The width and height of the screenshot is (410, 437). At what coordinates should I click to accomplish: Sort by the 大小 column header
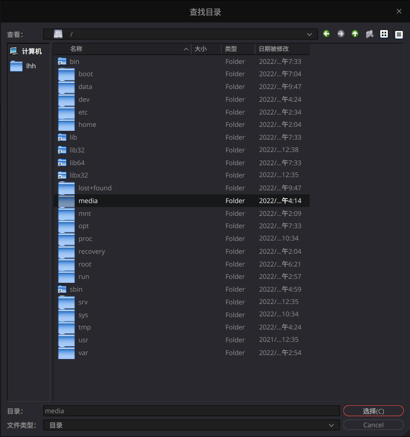point(206,49)
